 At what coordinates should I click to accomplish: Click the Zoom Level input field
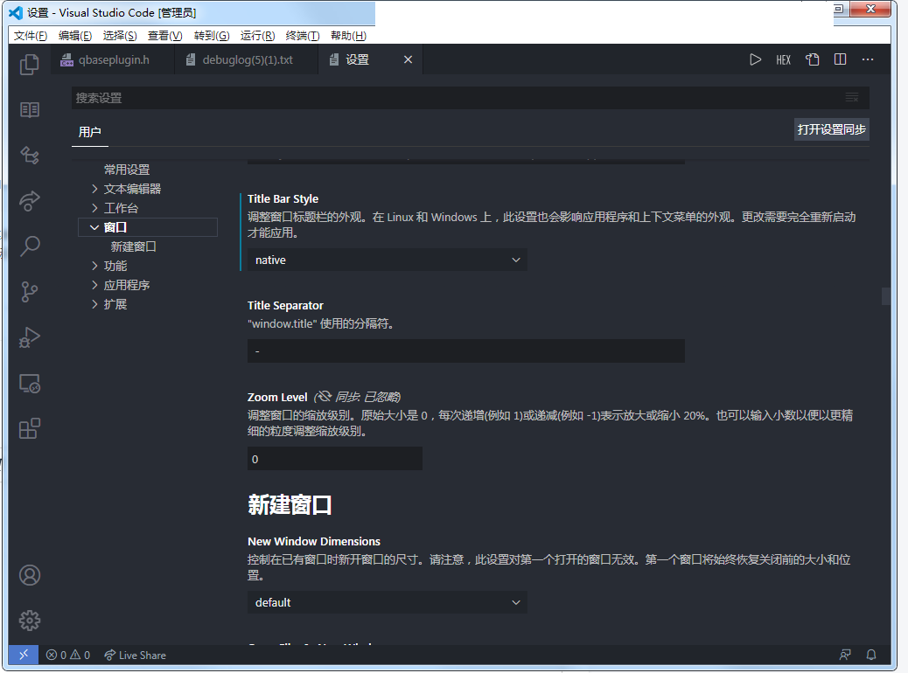334,459
